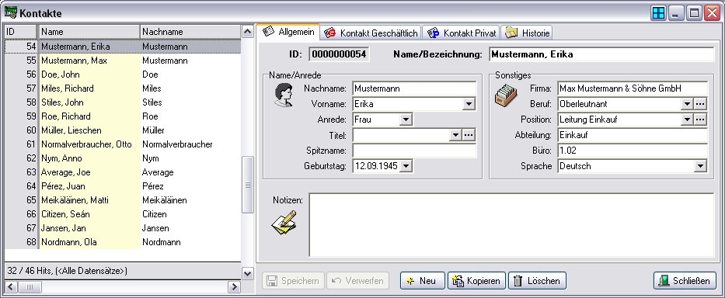This screenshot has width=725, height=298.
Task: Click the card file box icon in Sonstiges
Action: point(506,95)
